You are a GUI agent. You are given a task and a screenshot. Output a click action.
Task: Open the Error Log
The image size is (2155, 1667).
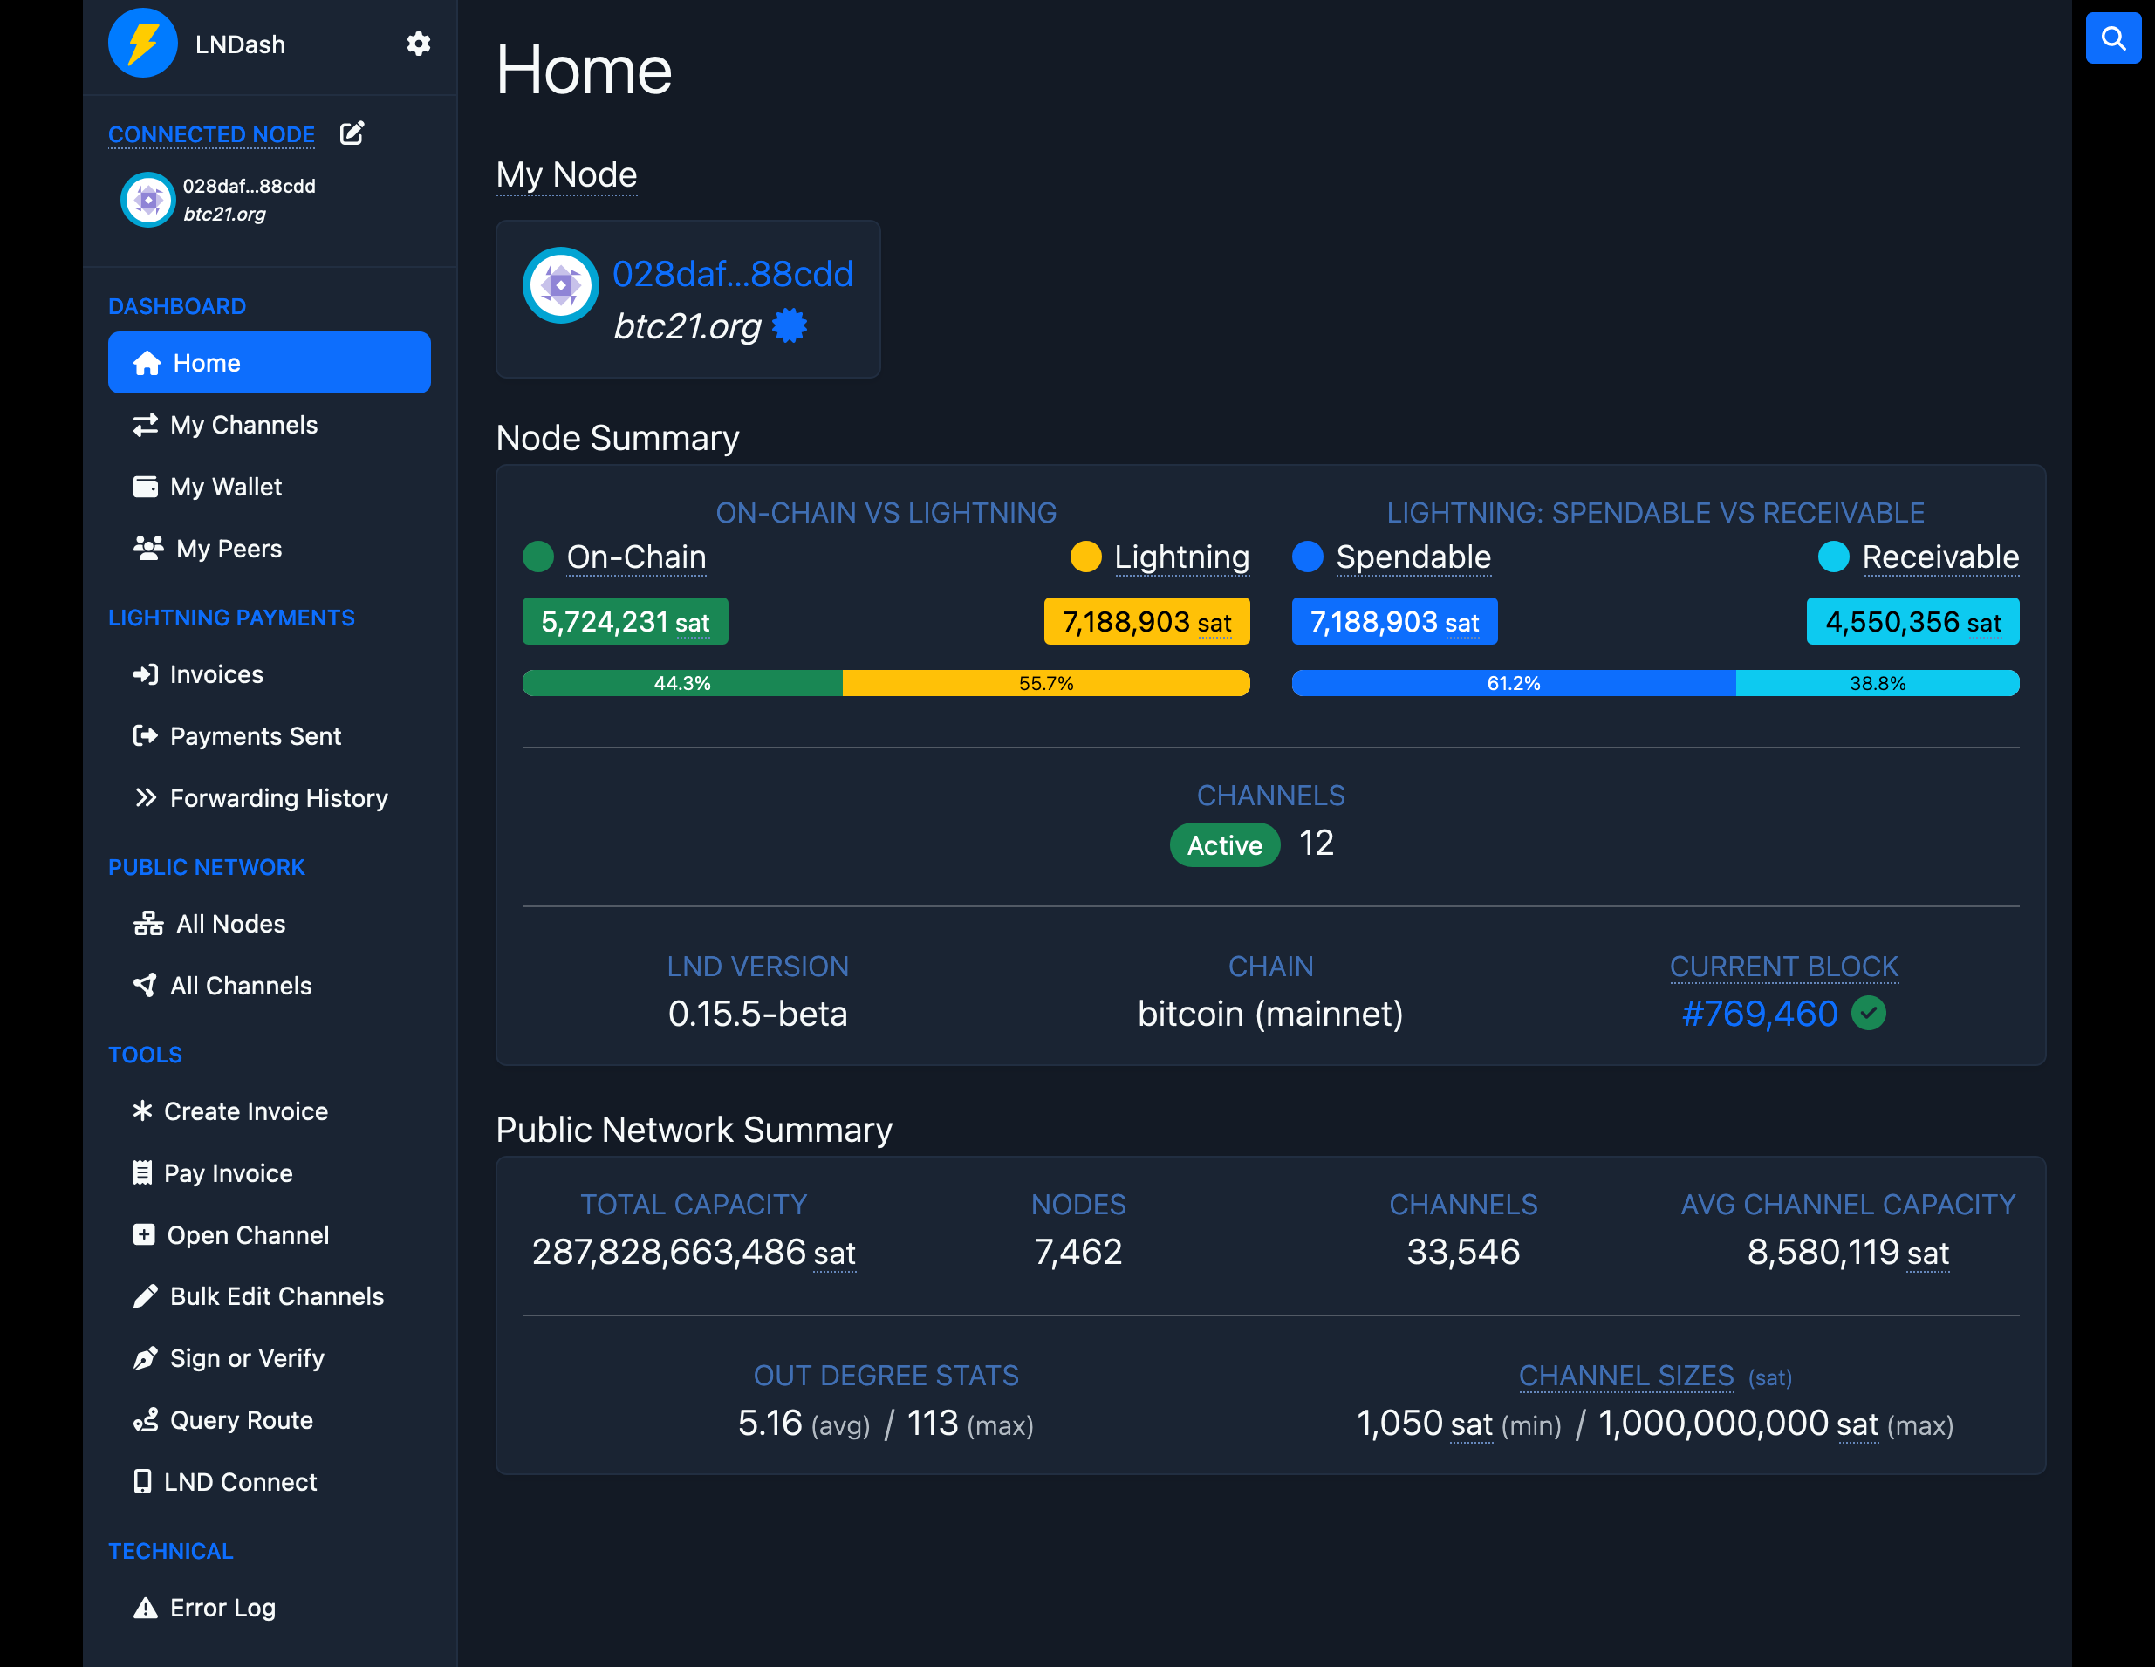coord(222,1608)
